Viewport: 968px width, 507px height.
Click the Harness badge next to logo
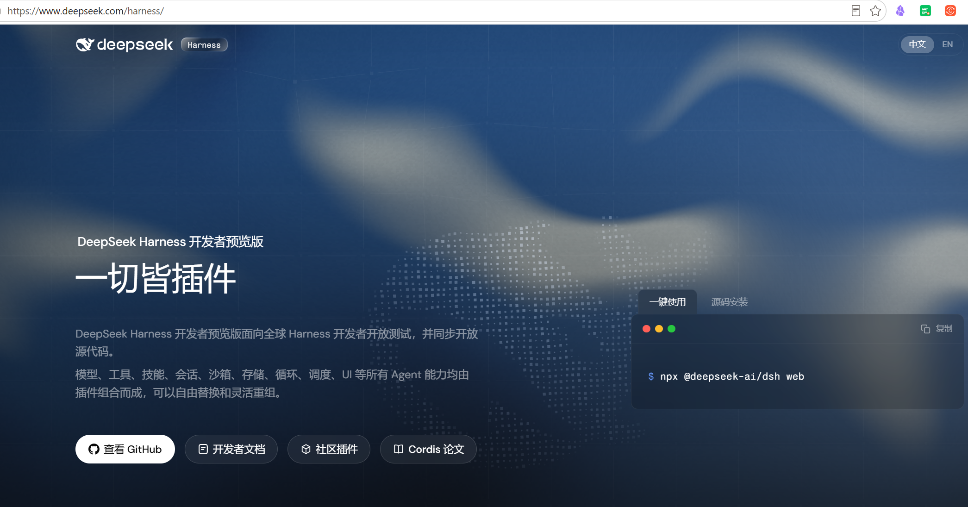click(x=204, y=45)
